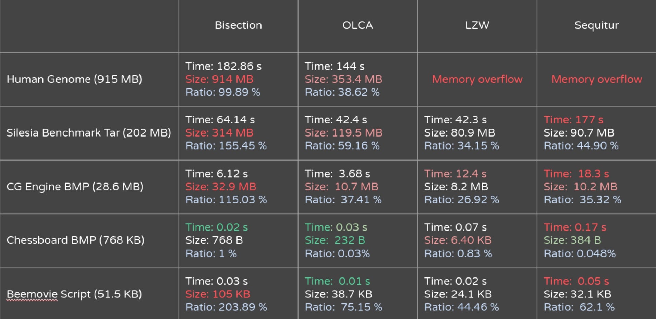The width and height of the screenshot is (656, 319).
Task: Click the Sequitur column header
Action: pyautogui.click(x=596, y=25)
